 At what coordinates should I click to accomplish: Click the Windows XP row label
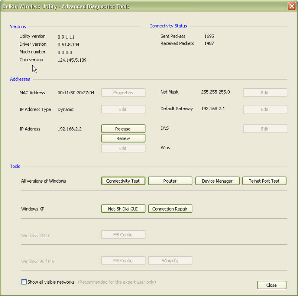pos(33,209)
